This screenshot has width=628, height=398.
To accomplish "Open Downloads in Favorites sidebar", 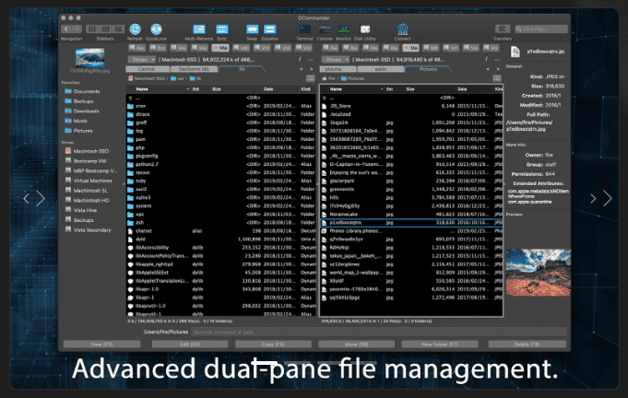I will tap(82, 111).
